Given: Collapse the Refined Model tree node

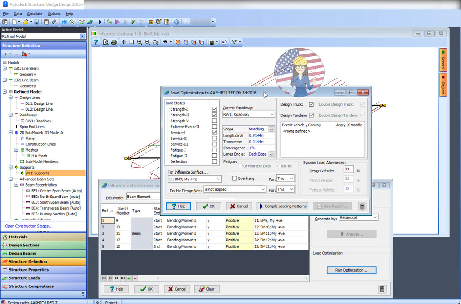Looking at the screenshot, I should (5, 91).
